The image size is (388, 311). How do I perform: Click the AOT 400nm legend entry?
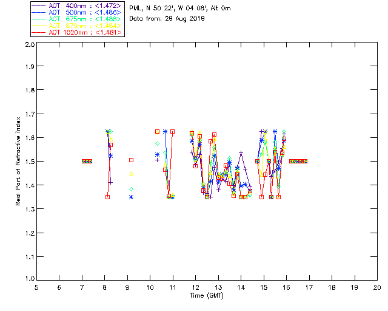coord(76,5)
